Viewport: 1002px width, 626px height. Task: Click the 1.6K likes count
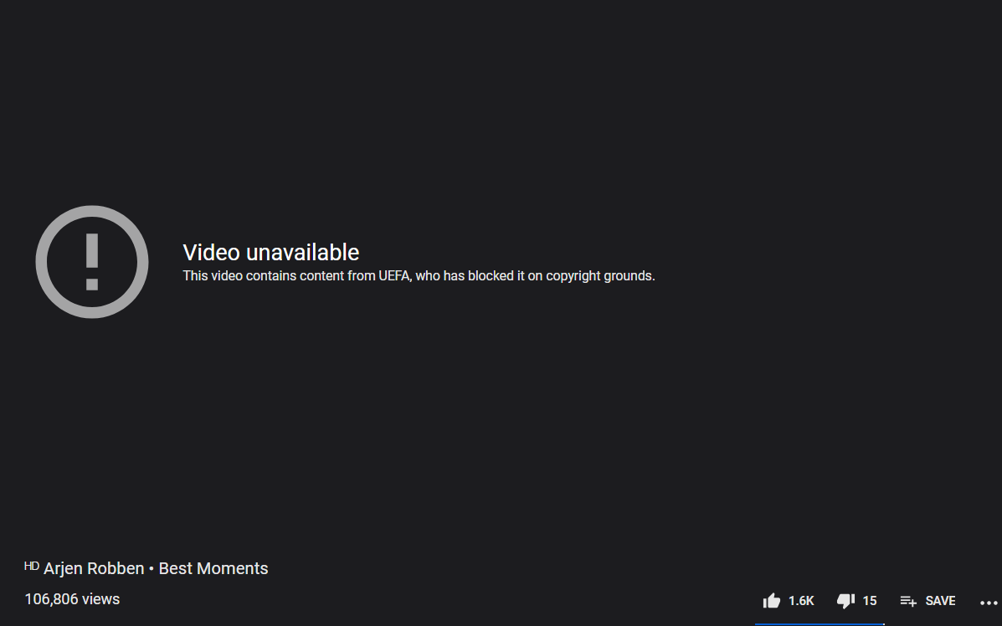pos(801,601)
